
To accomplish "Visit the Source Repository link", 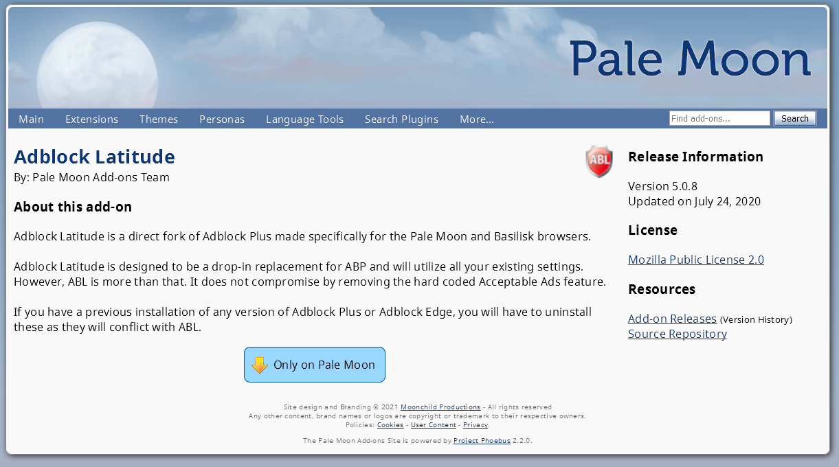I will tap(678, 334).
